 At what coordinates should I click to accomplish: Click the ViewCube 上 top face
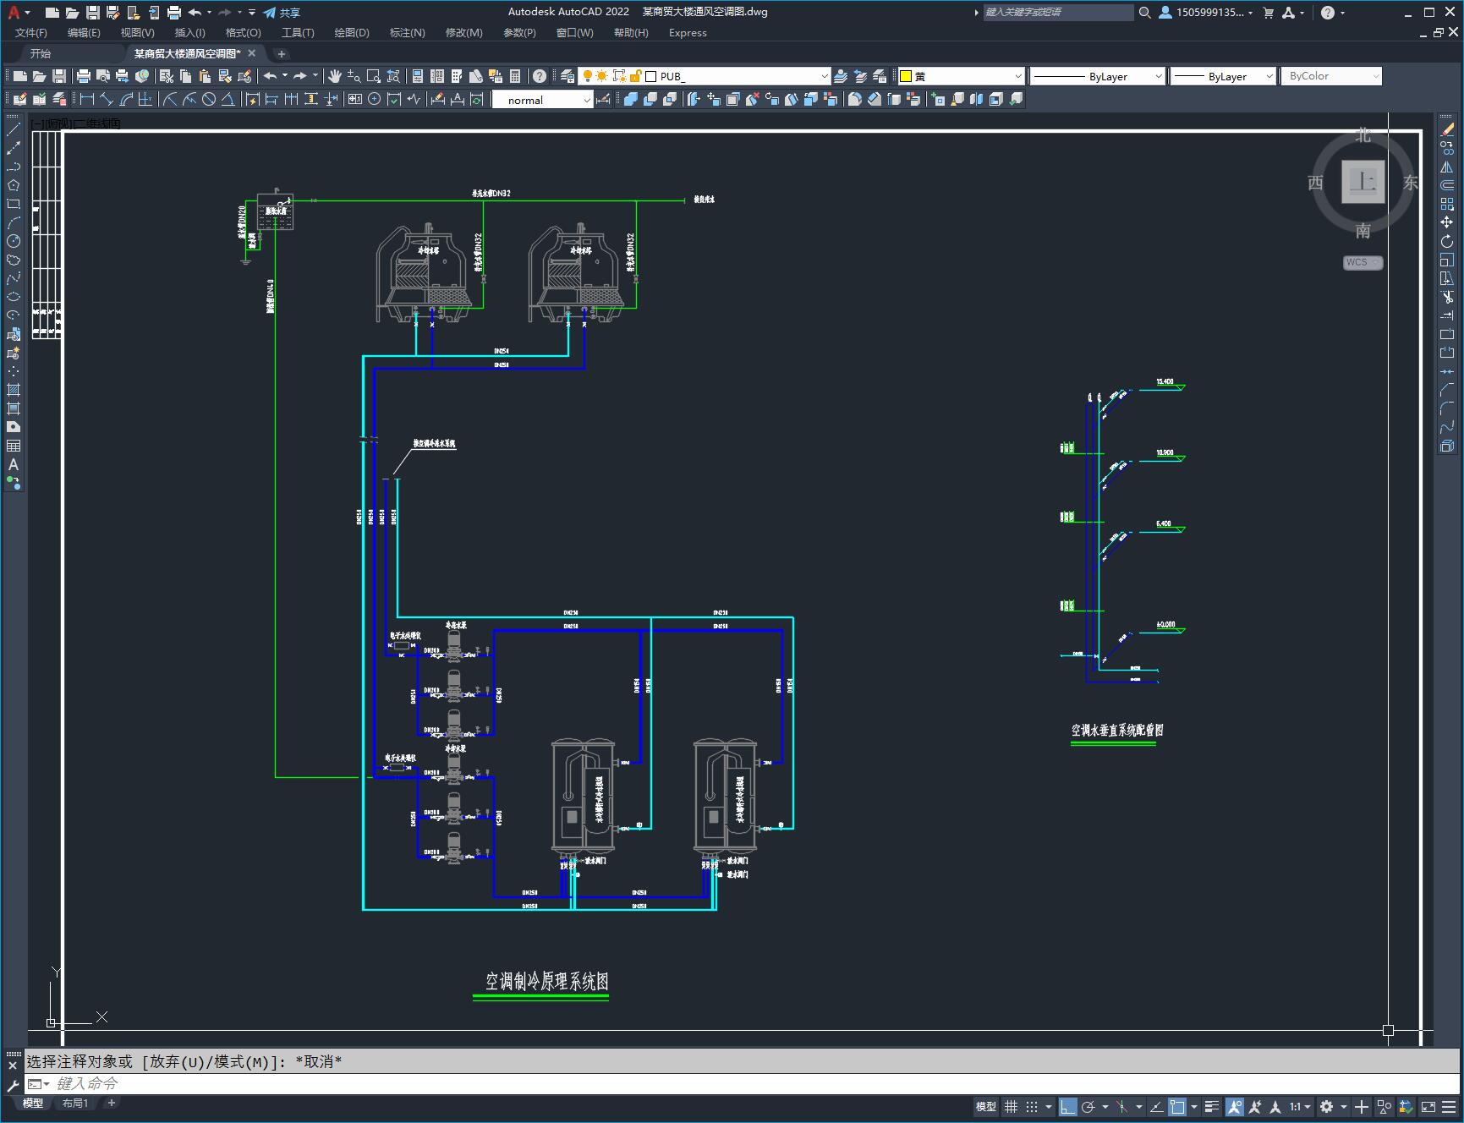pyautogui.click(x=1363, y=181)
